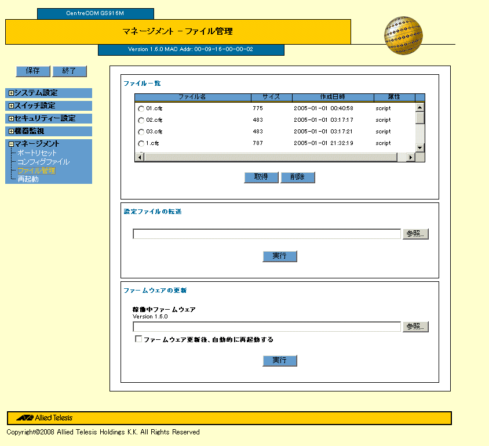Viewport: 489px width, 446px height.
Task: Expand the スイッチ設定 menu section
Action: point(10,106)
